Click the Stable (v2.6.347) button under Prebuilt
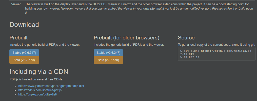Viewport: 257px width, 101px height. tap(24, 53)
